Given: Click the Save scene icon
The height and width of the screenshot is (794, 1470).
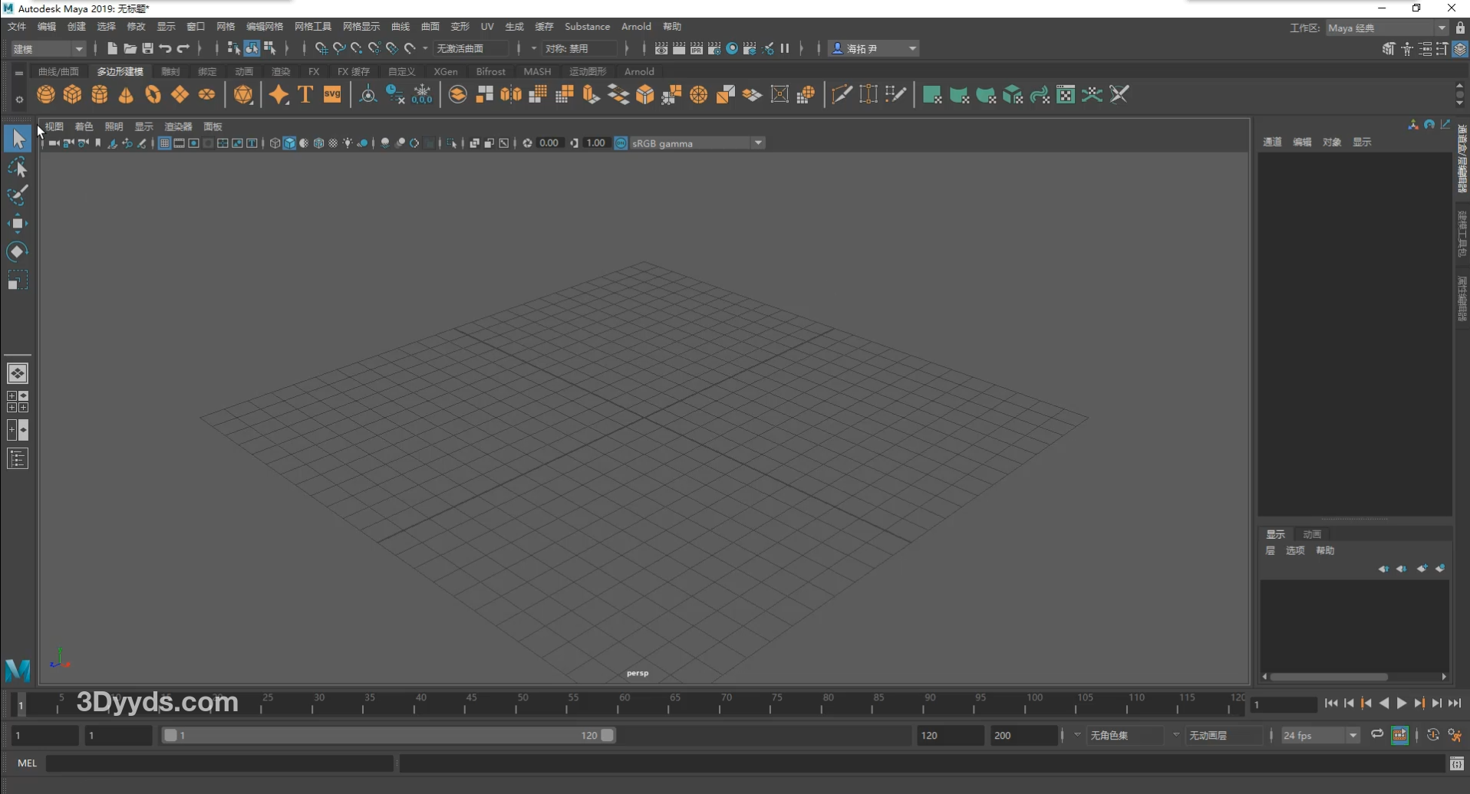Looking at the screenshot, I should point(147,48).
